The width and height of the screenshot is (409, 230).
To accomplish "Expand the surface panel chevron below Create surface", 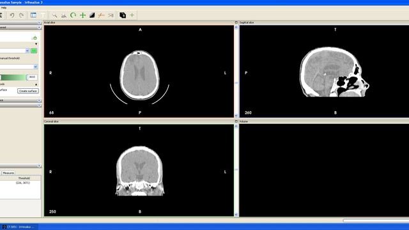I will (39, 100).
